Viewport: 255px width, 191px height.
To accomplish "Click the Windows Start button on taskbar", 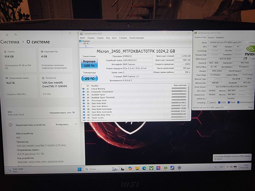I will pos(80,169).
